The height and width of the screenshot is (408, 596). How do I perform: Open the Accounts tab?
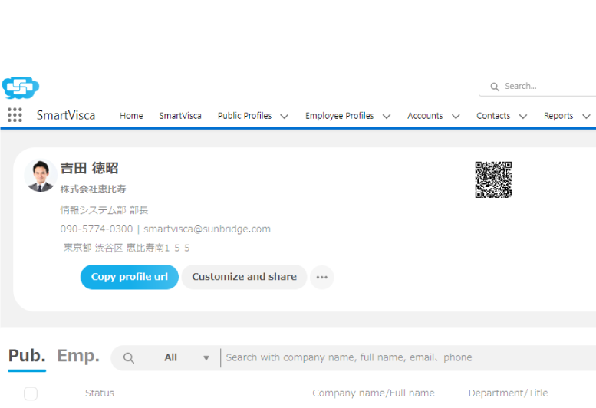tap(425, 116)
